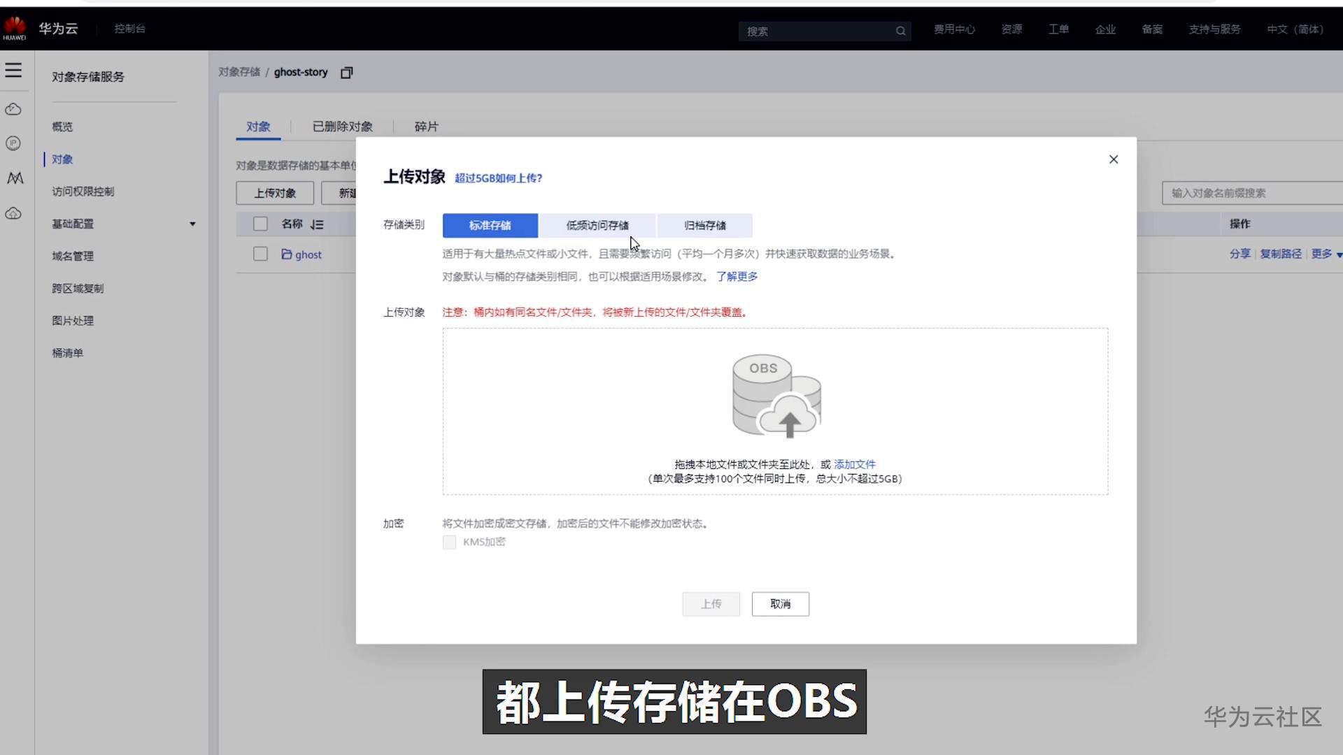
Task: Click the M-shaped service icon in the sidebar
Action: pos(13,178)
